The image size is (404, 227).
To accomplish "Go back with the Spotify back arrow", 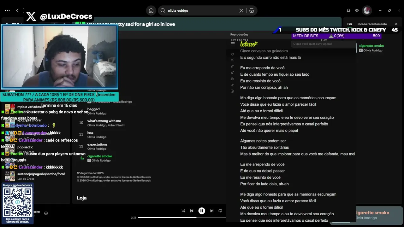I will coord(17,10).
